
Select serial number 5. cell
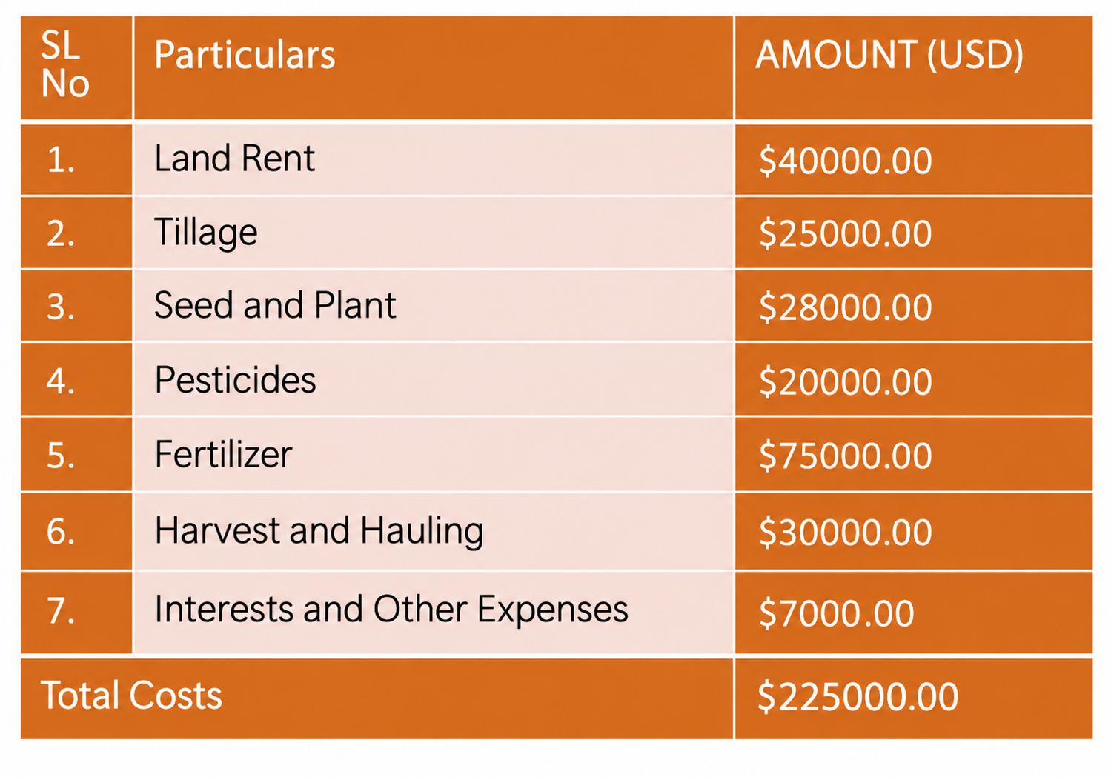point(76,454)
